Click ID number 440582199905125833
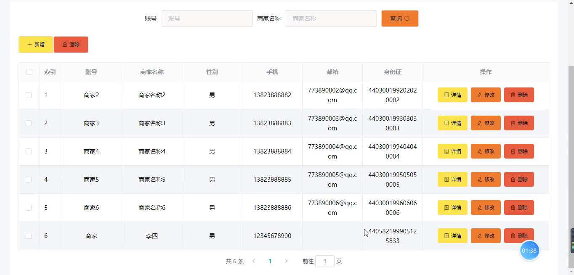The image size is (574, 275). [x=393, y=236]
